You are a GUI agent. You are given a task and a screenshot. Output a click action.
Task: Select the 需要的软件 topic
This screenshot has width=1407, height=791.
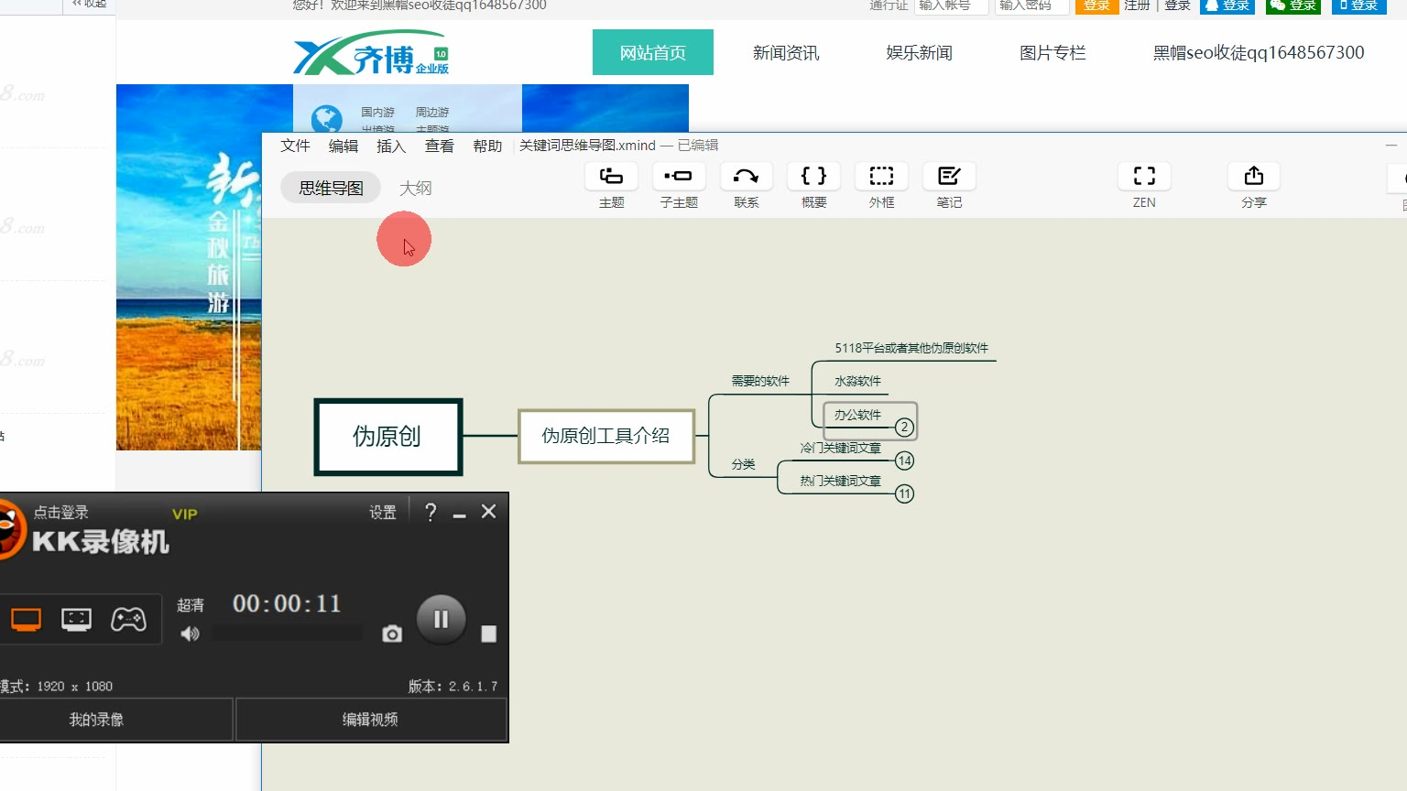(x=760, y=381)
